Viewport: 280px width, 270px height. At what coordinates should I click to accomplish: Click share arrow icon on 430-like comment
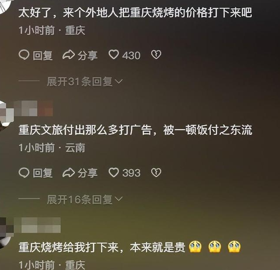(x=68, y=55)
